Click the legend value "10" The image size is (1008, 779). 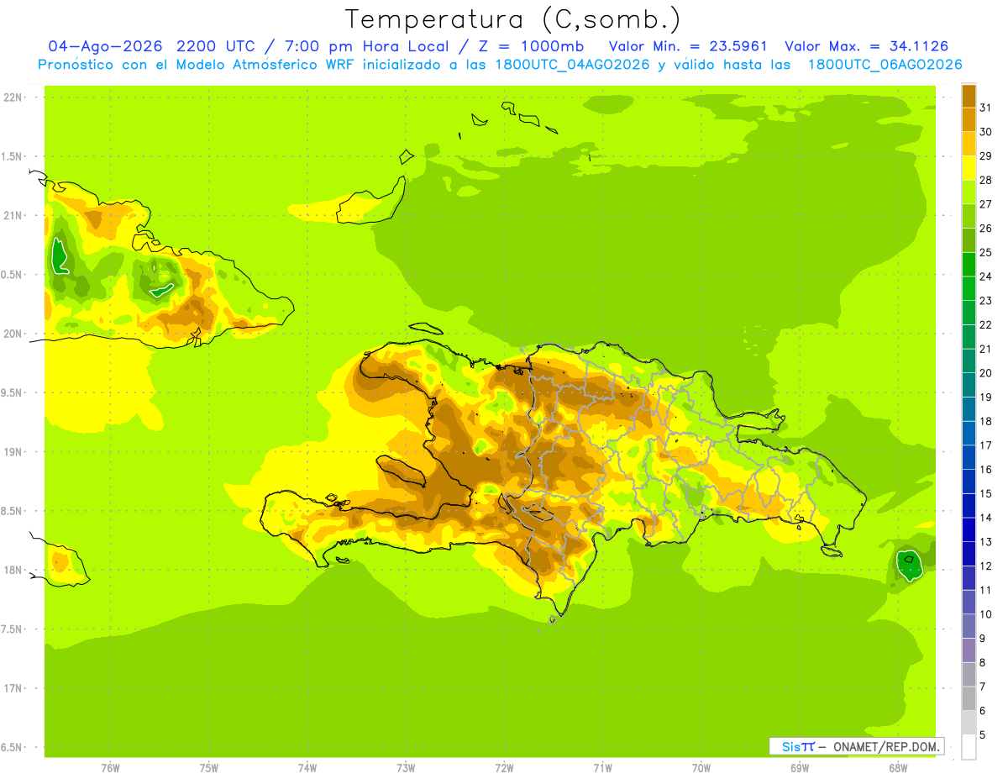click(x=986, y=614)
